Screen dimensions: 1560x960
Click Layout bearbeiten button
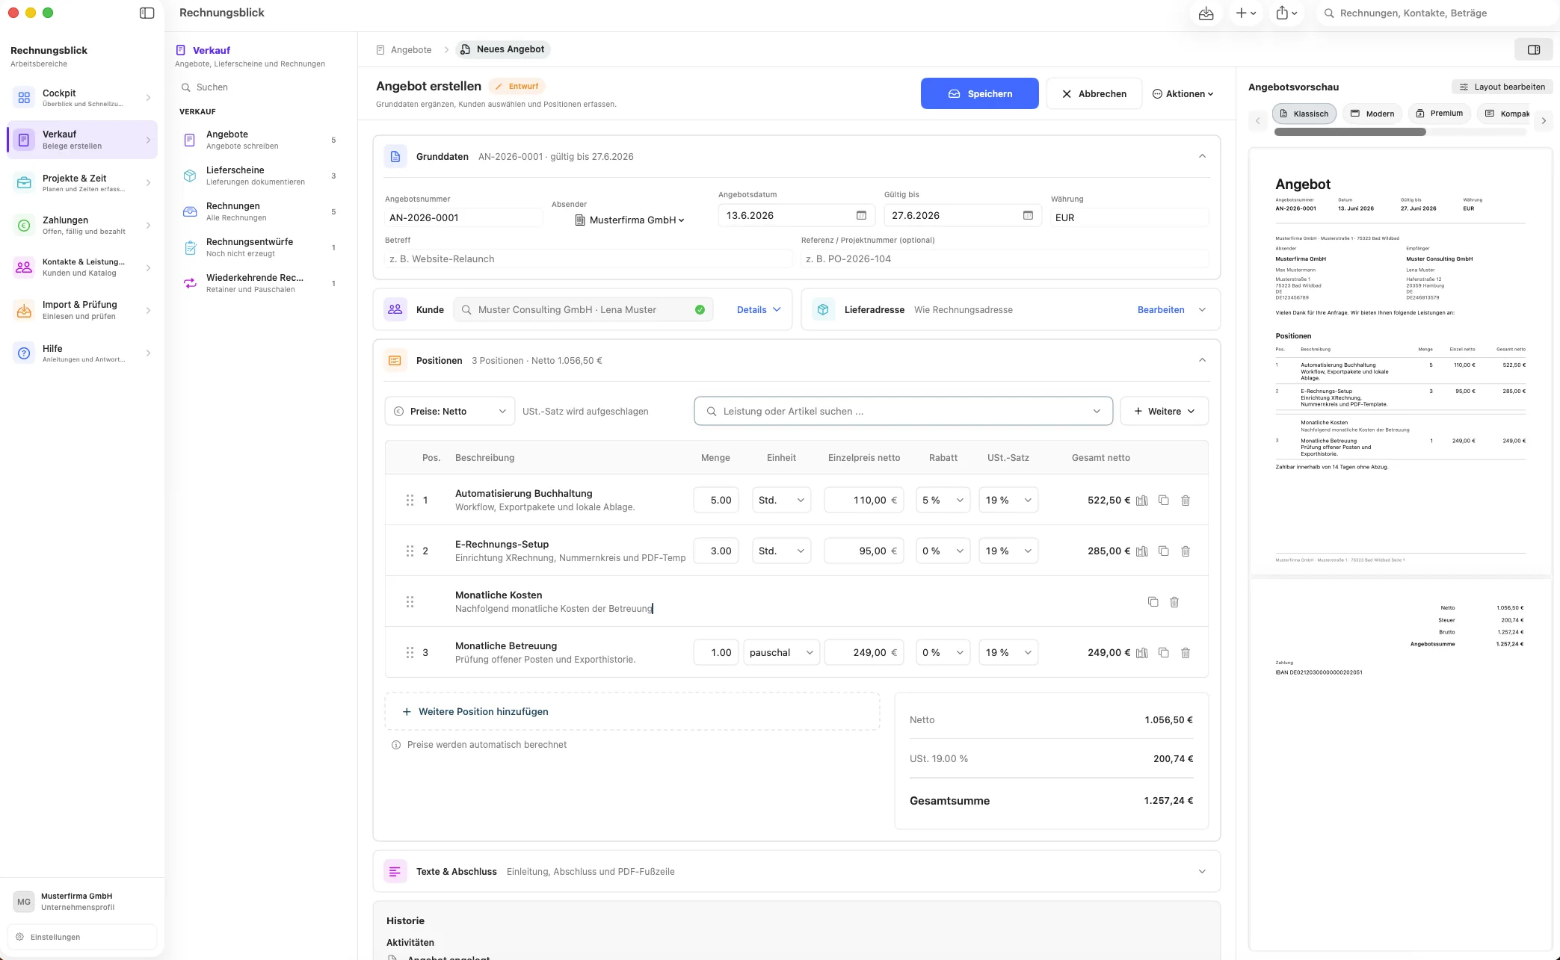tap(1502, 87)
